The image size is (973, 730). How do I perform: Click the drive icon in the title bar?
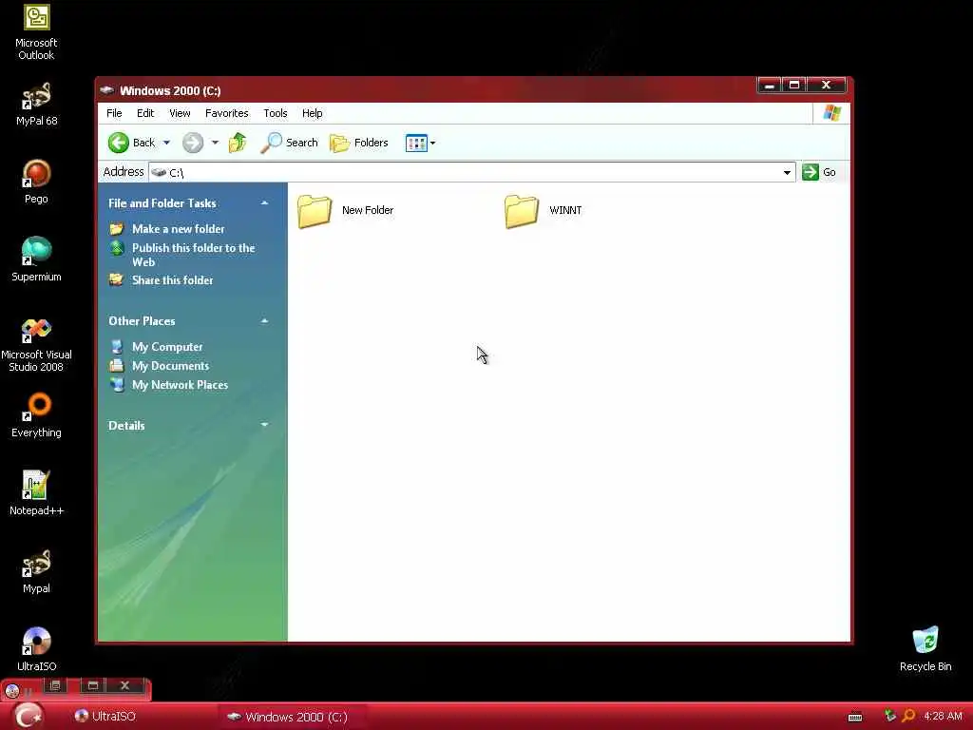click(106, 90)
